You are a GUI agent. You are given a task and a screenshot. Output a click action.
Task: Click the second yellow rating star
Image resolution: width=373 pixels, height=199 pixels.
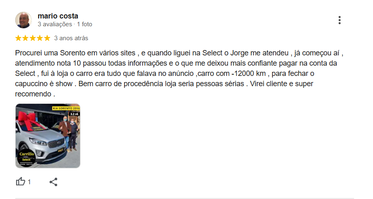26,38
